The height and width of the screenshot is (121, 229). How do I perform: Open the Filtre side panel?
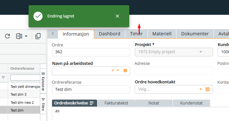[x=43, y=104]
